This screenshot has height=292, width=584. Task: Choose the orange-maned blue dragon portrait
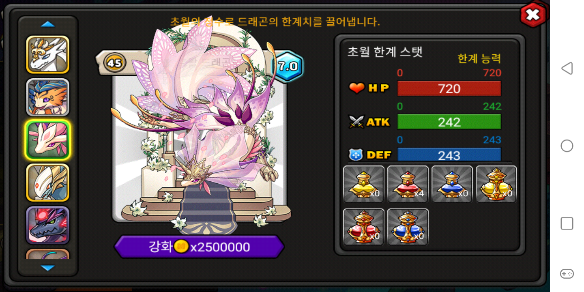click(48, 97)
